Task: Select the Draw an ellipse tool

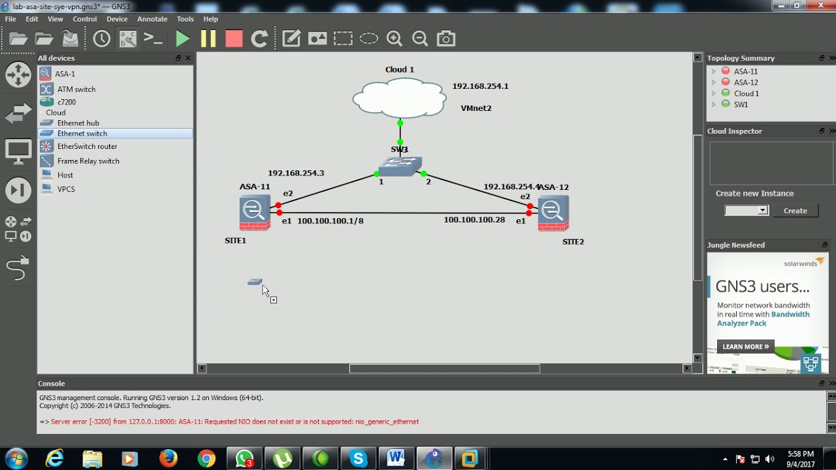Action: point(368,39)
